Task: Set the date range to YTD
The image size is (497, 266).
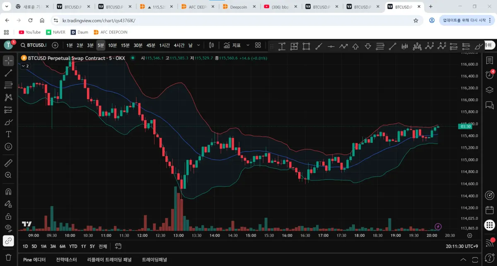Action: (x=73, y=246)
